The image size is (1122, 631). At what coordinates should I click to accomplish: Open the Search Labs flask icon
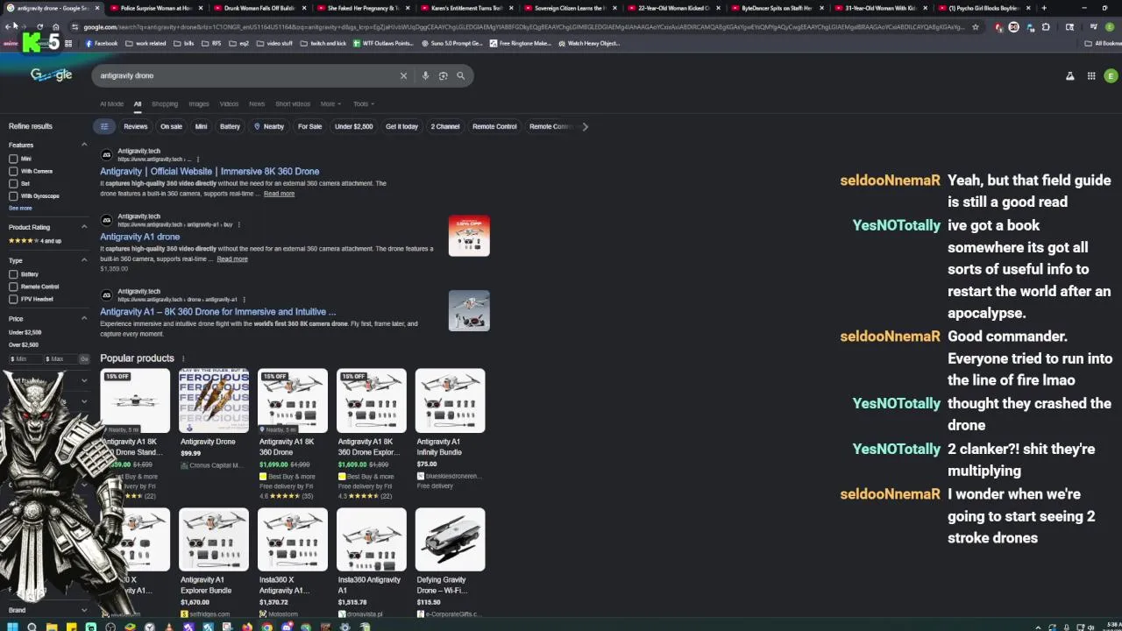pyautogui.click(x=1069, y=76)
